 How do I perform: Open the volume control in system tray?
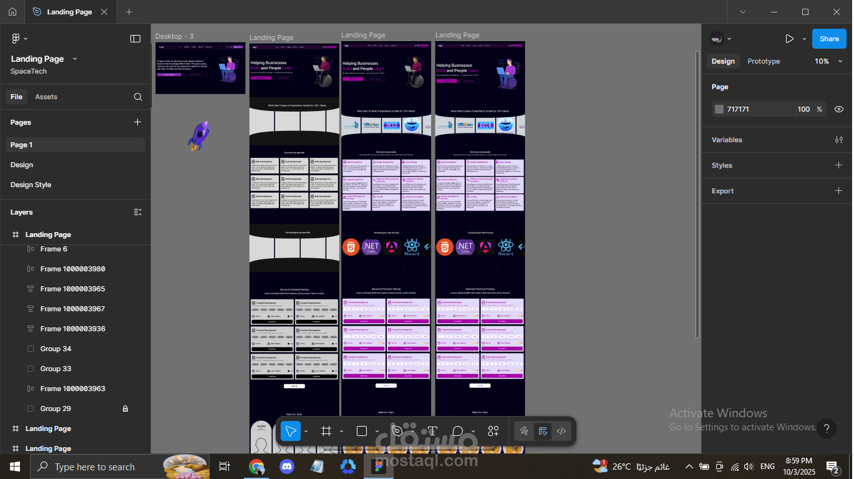pyautogui.click(x=748, y=467)
